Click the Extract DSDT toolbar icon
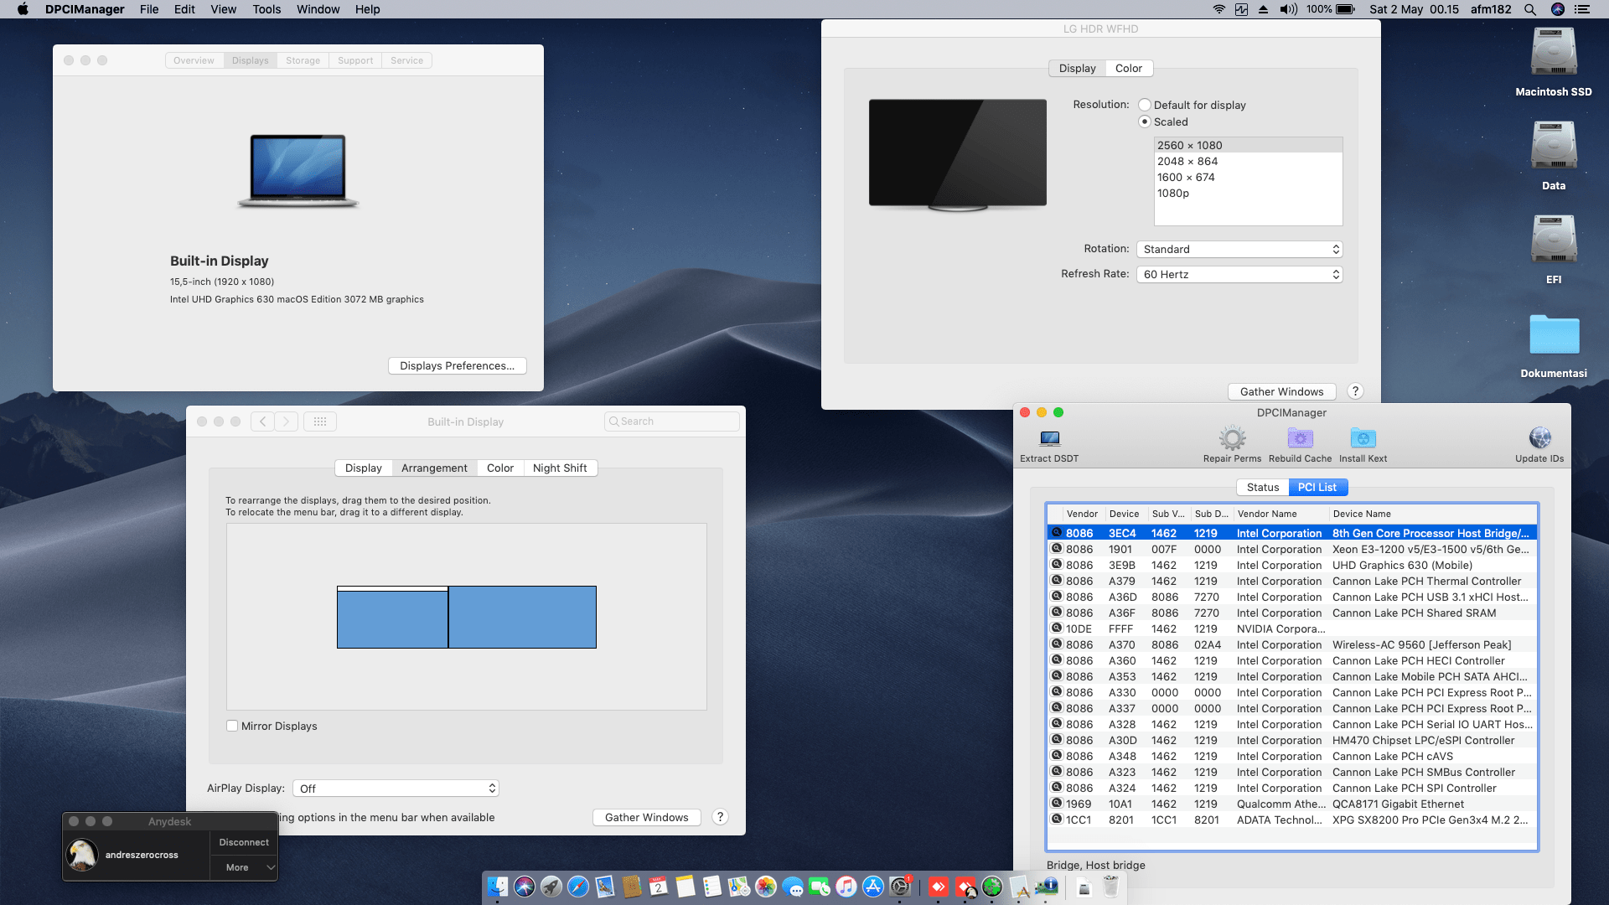 1049,437
